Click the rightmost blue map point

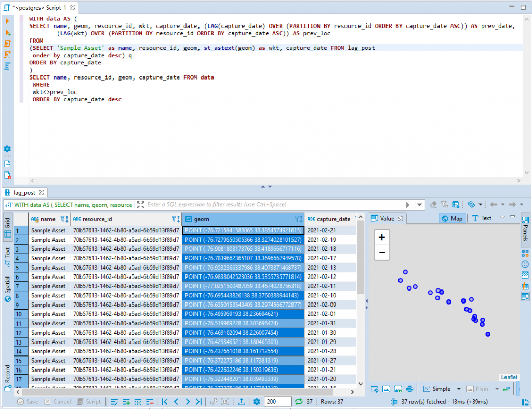488,334
